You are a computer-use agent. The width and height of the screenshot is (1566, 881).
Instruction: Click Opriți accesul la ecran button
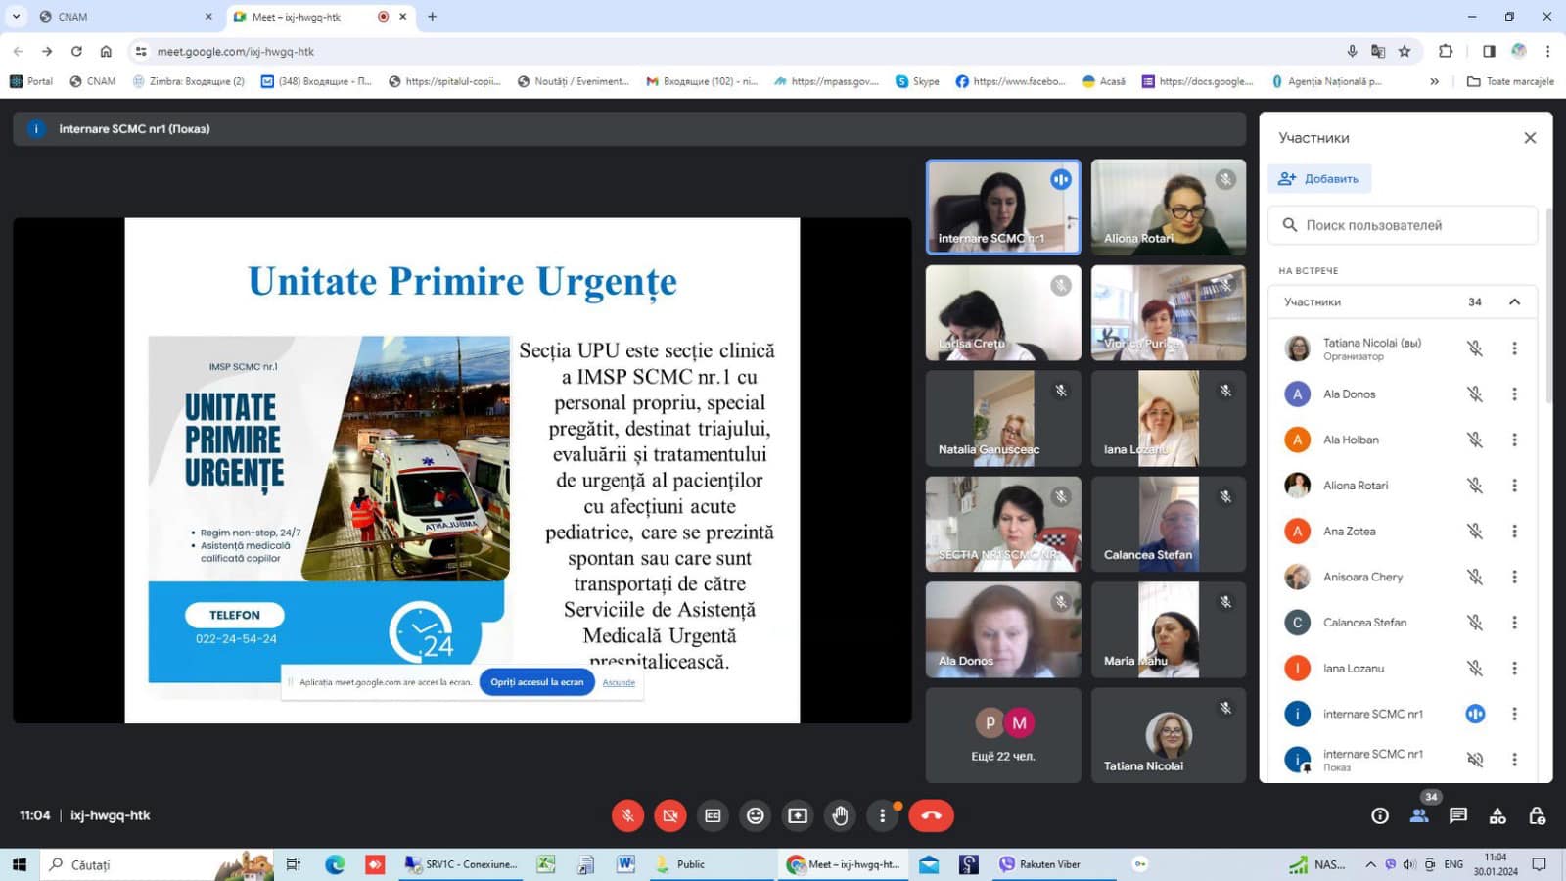pyautogui.click(x=536, y=682)
